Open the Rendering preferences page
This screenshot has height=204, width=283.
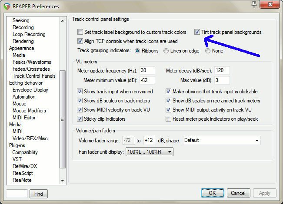click(23, 41)
